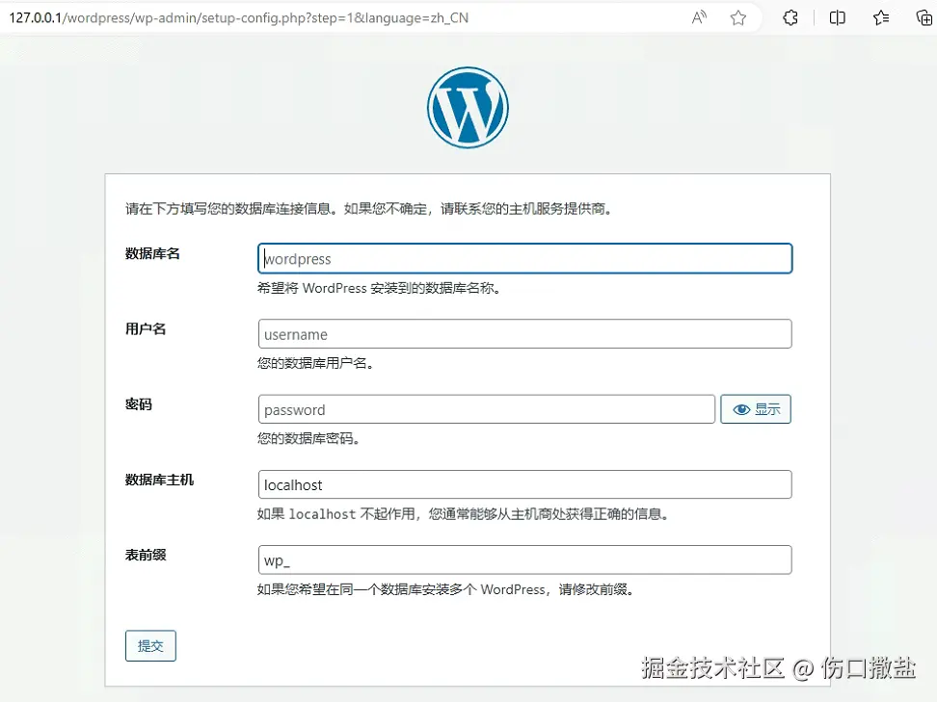Click the browser address bar URL
937x702 pixels.
click(238, 18)
